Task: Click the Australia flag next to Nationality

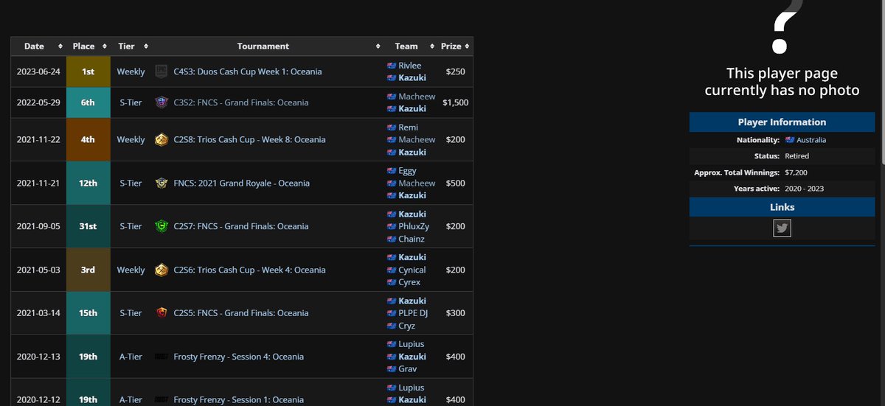Action: [x=790, y=140]
